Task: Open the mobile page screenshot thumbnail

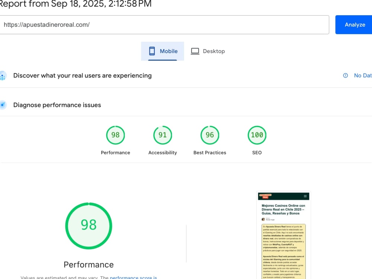Action: click(283, 235)
